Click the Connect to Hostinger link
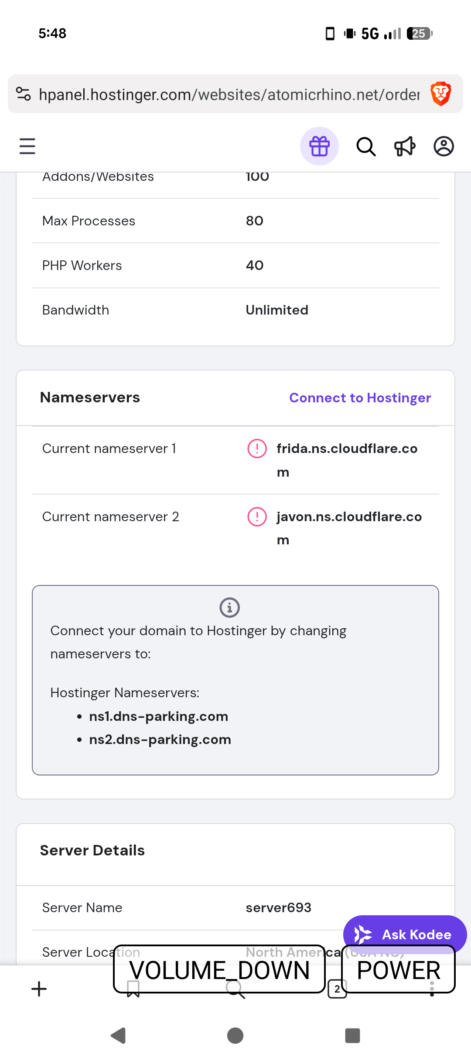 click(360, 398)
